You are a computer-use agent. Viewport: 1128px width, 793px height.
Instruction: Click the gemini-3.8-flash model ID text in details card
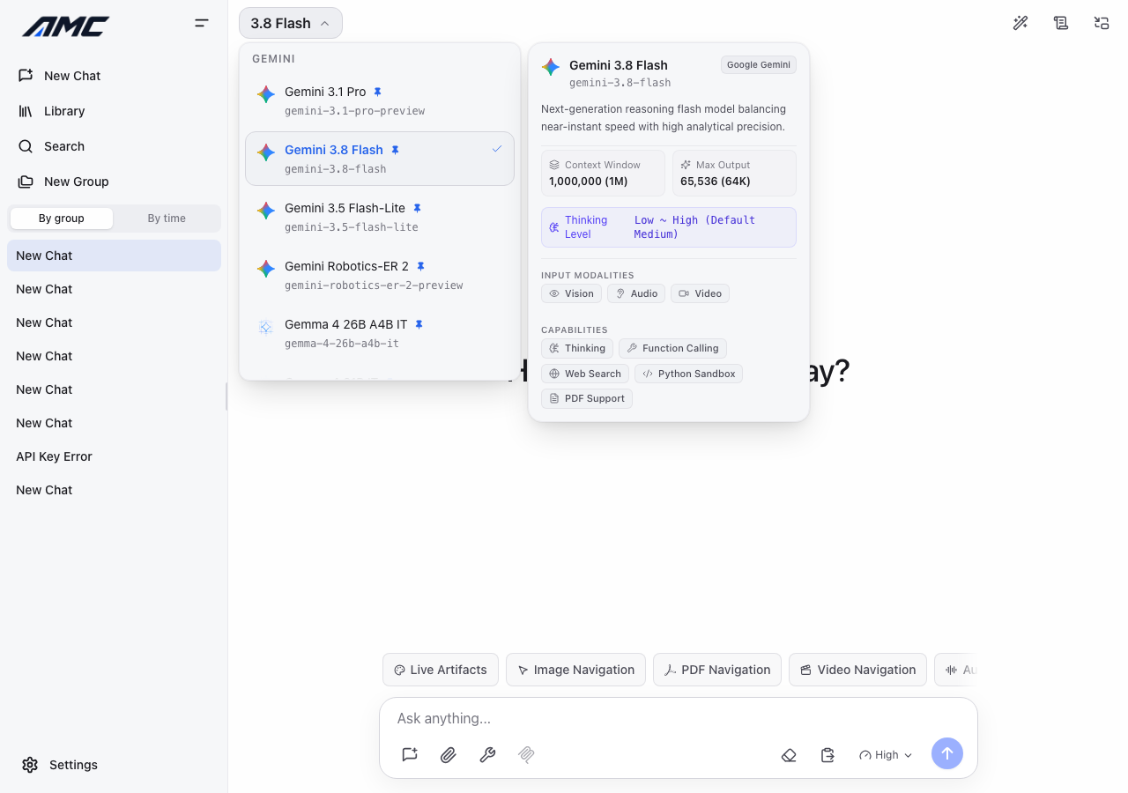point(620,83)
